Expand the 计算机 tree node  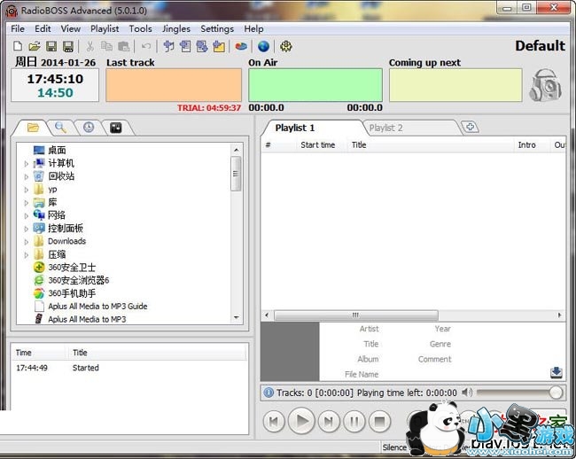(26, 164)
